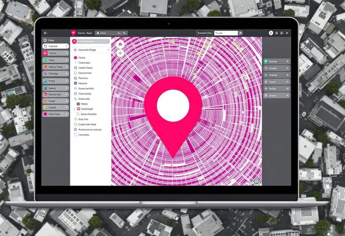
Task: Expand the arrow on the yellow icon sidebar row
Action: pos(66,108)
